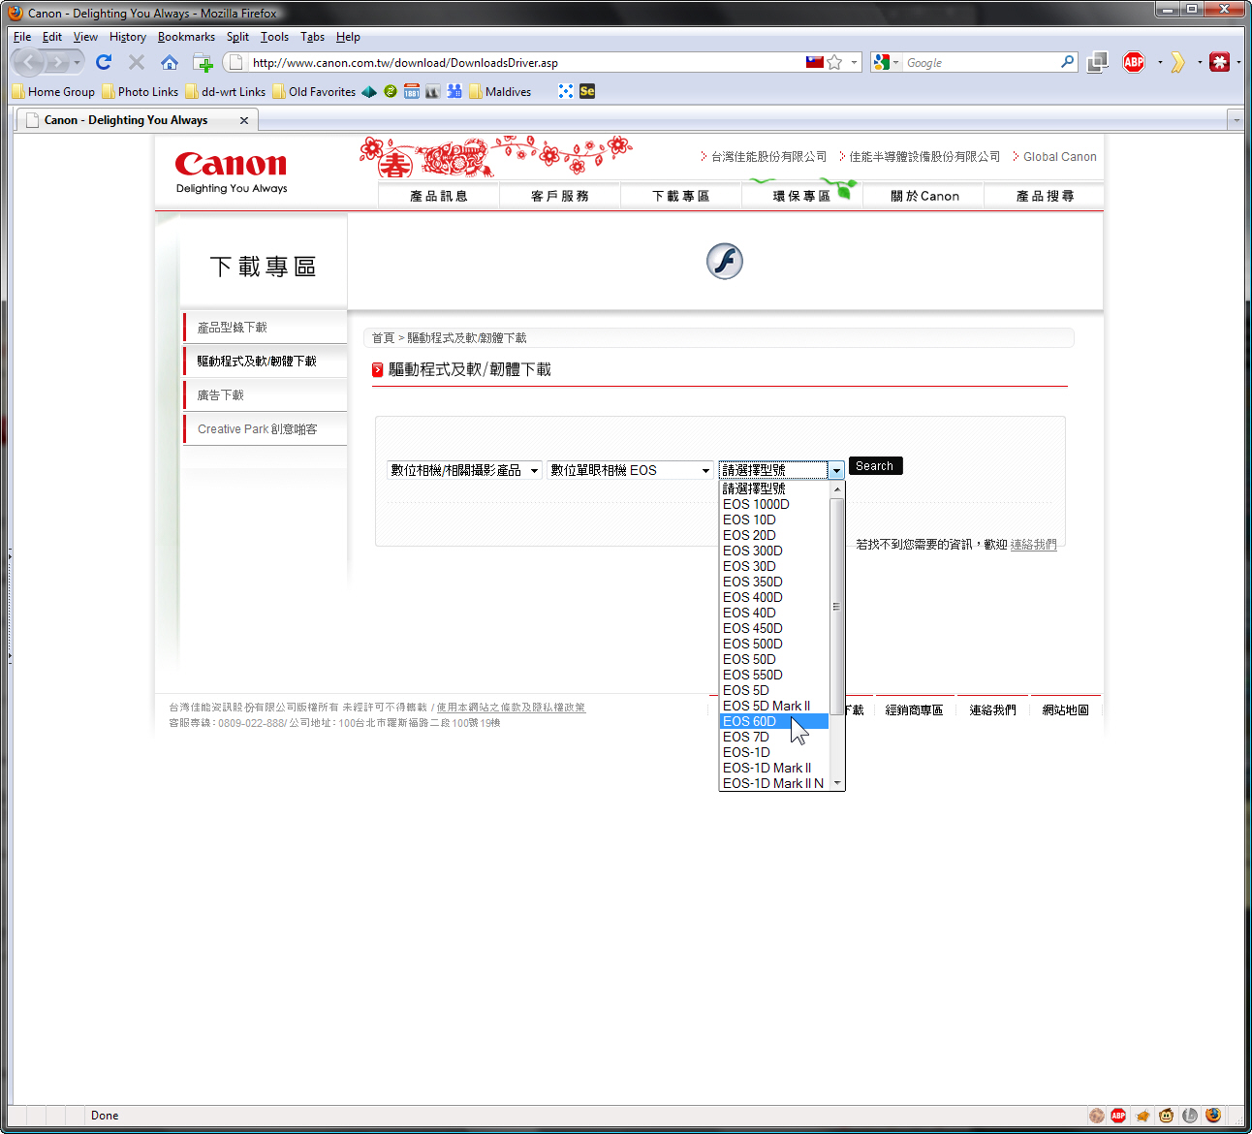
Task: Open the 連絡我們 contact link in message
Action: coord(1033,545)
